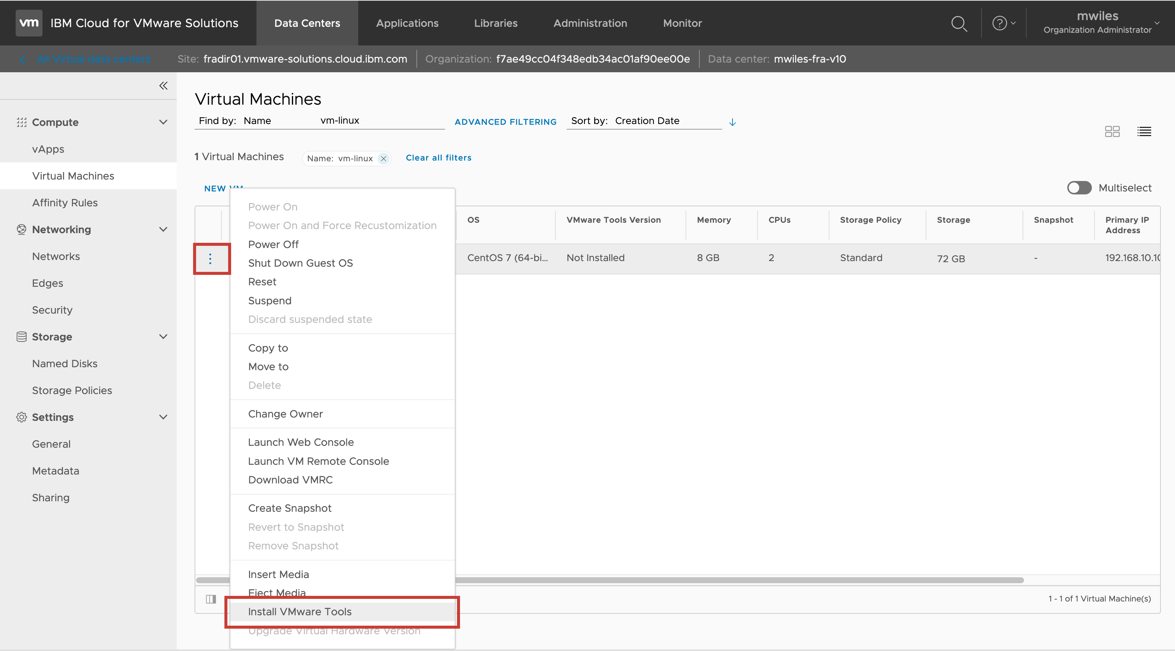Open the column chooser icon below table
1175x651 pixels.
pyautogui.click(x=211, y=599)
